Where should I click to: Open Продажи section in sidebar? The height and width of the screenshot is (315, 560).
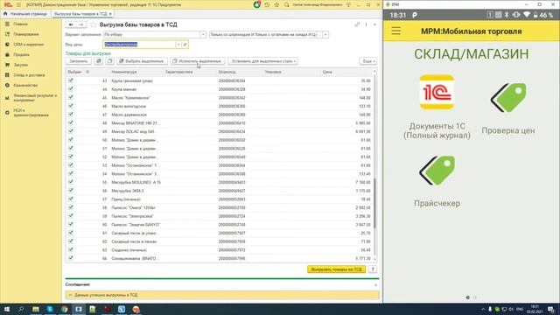point(21,54)
